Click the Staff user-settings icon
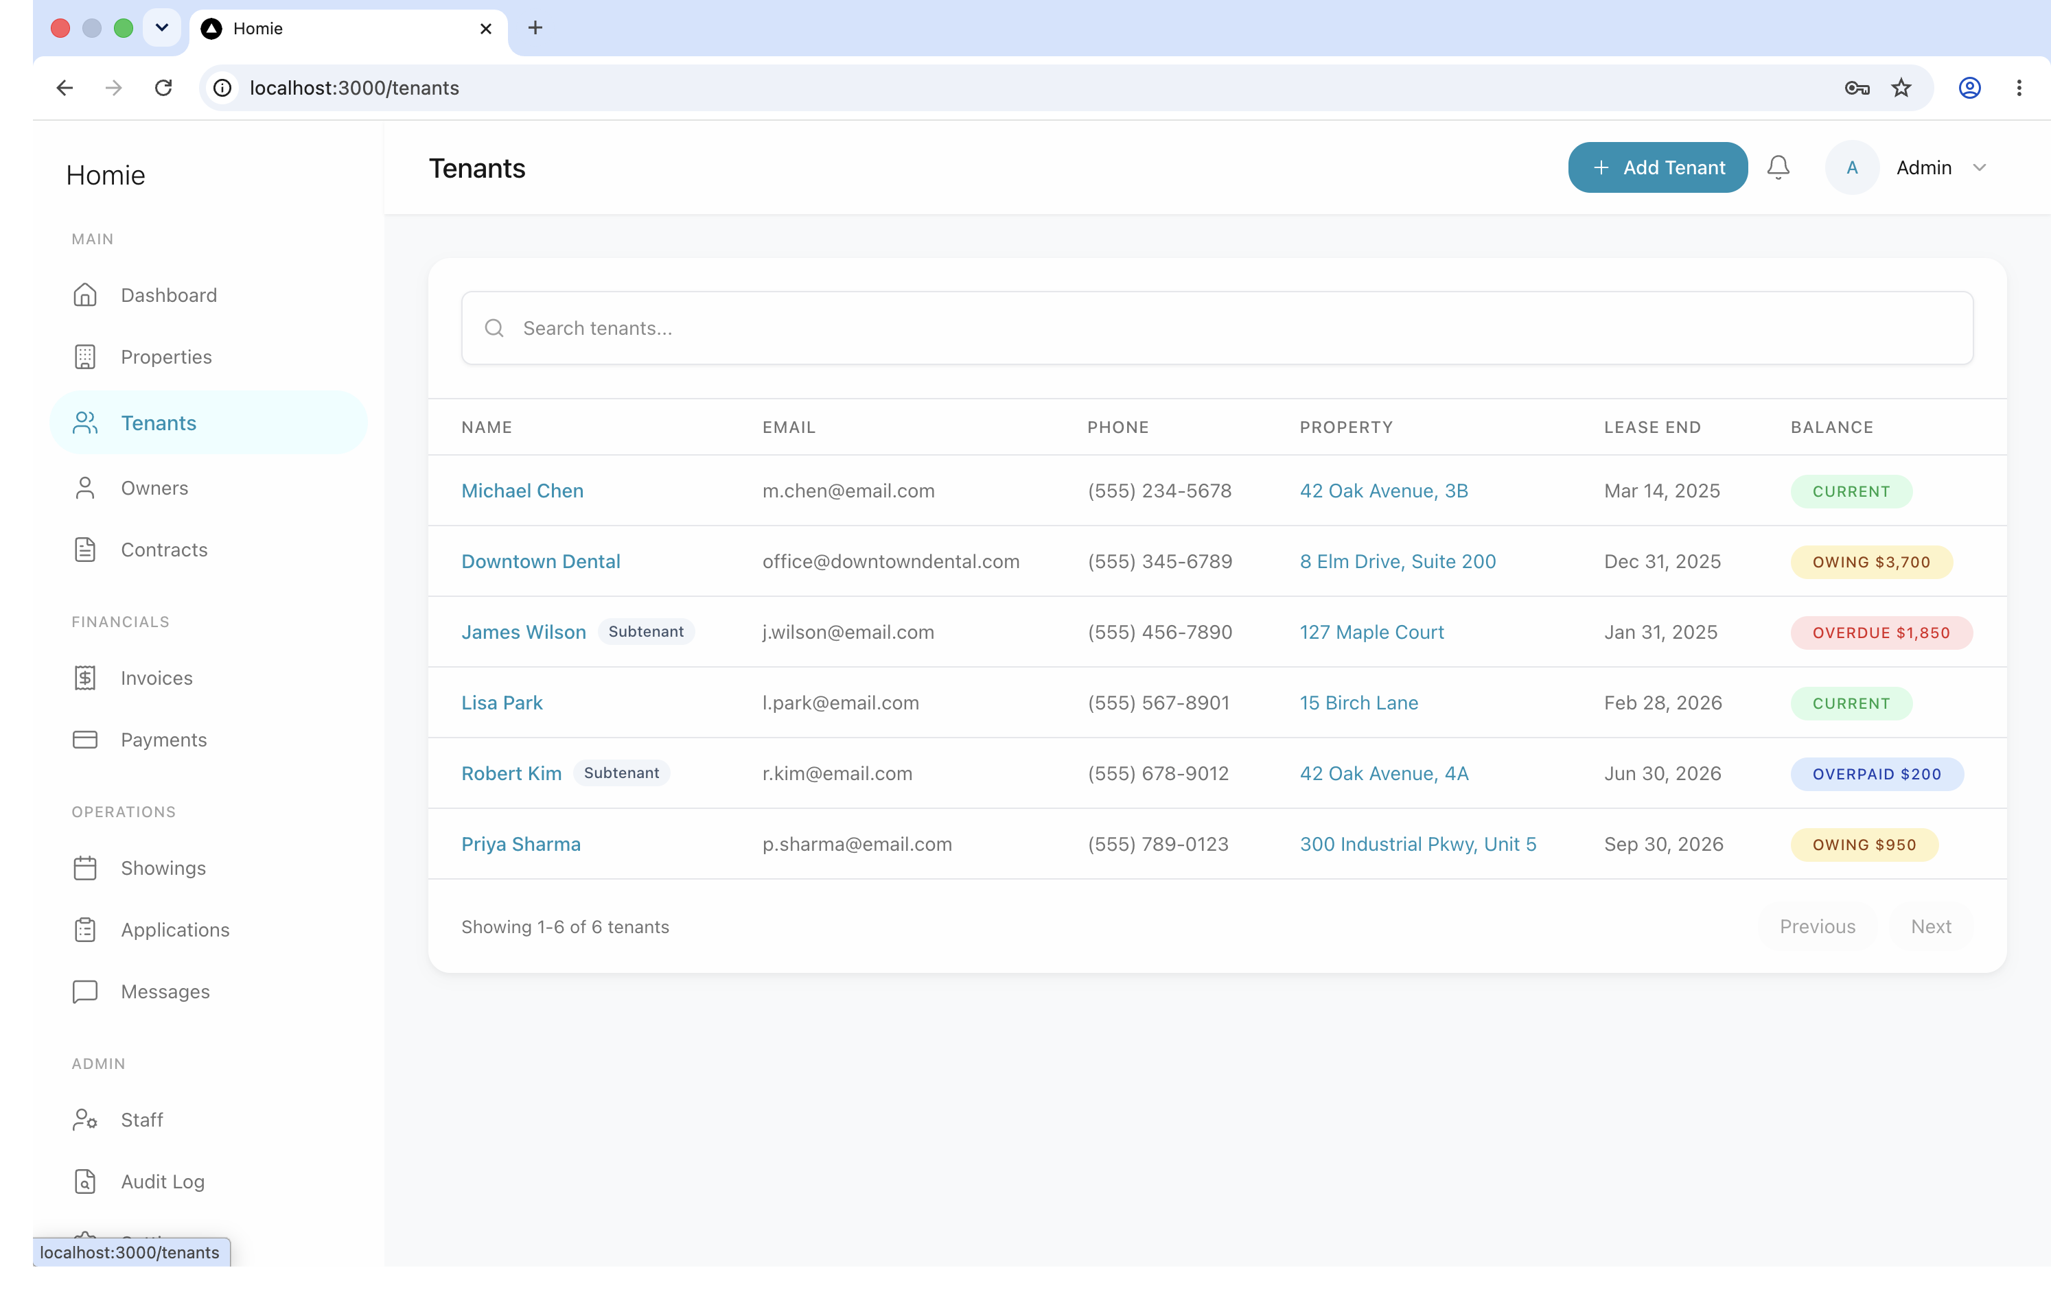This screenshot has width=2051, height=1305. coord(85,1120)
